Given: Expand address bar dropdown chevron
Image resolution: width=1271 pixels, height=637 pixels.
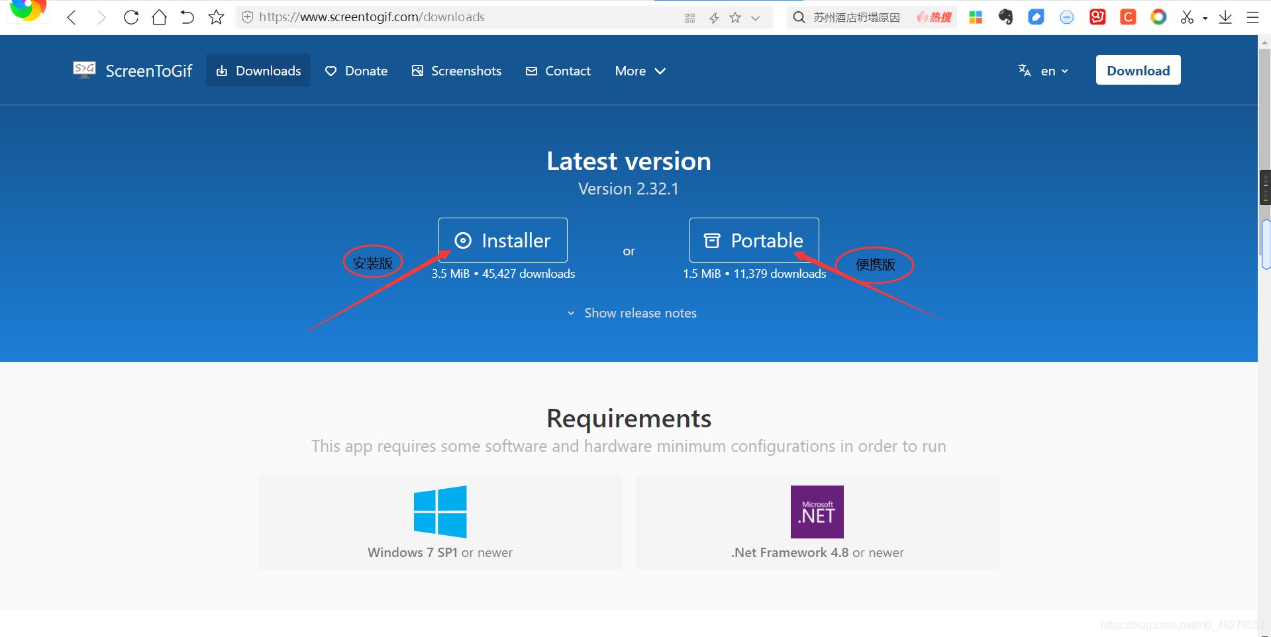Looking at the screenshot, I should coord(756,18).
